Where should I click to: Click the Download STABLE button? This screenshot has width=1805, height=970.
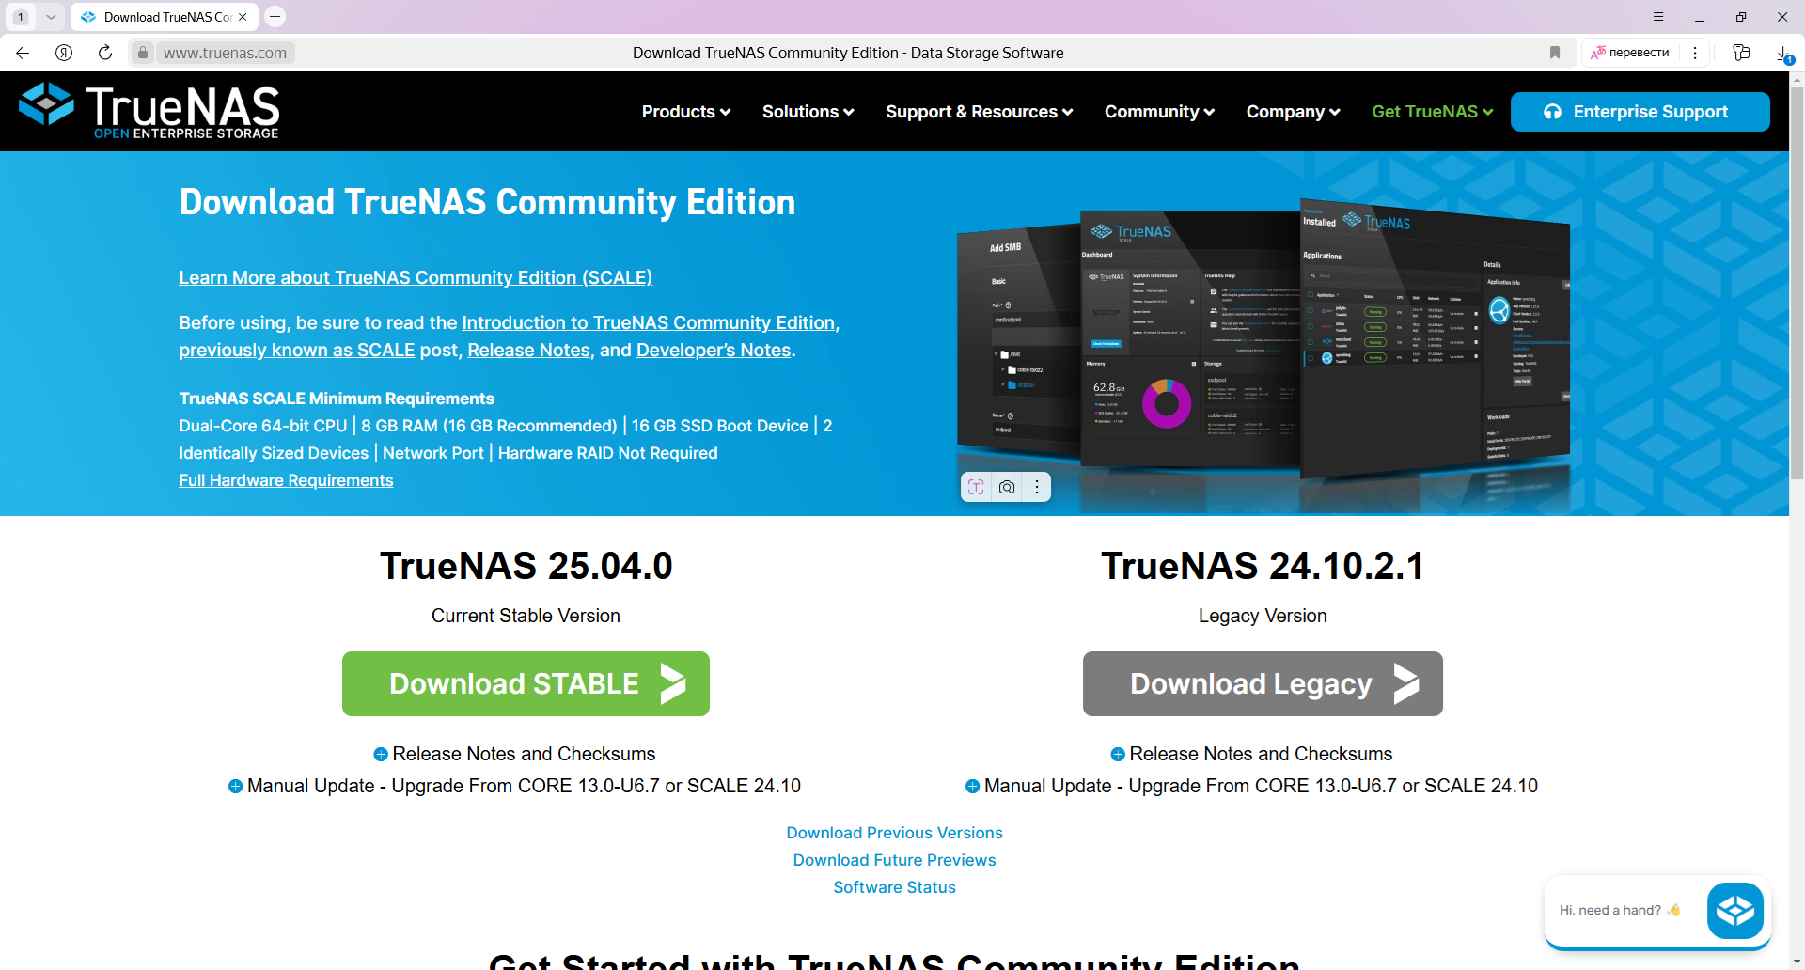point(526,683)
